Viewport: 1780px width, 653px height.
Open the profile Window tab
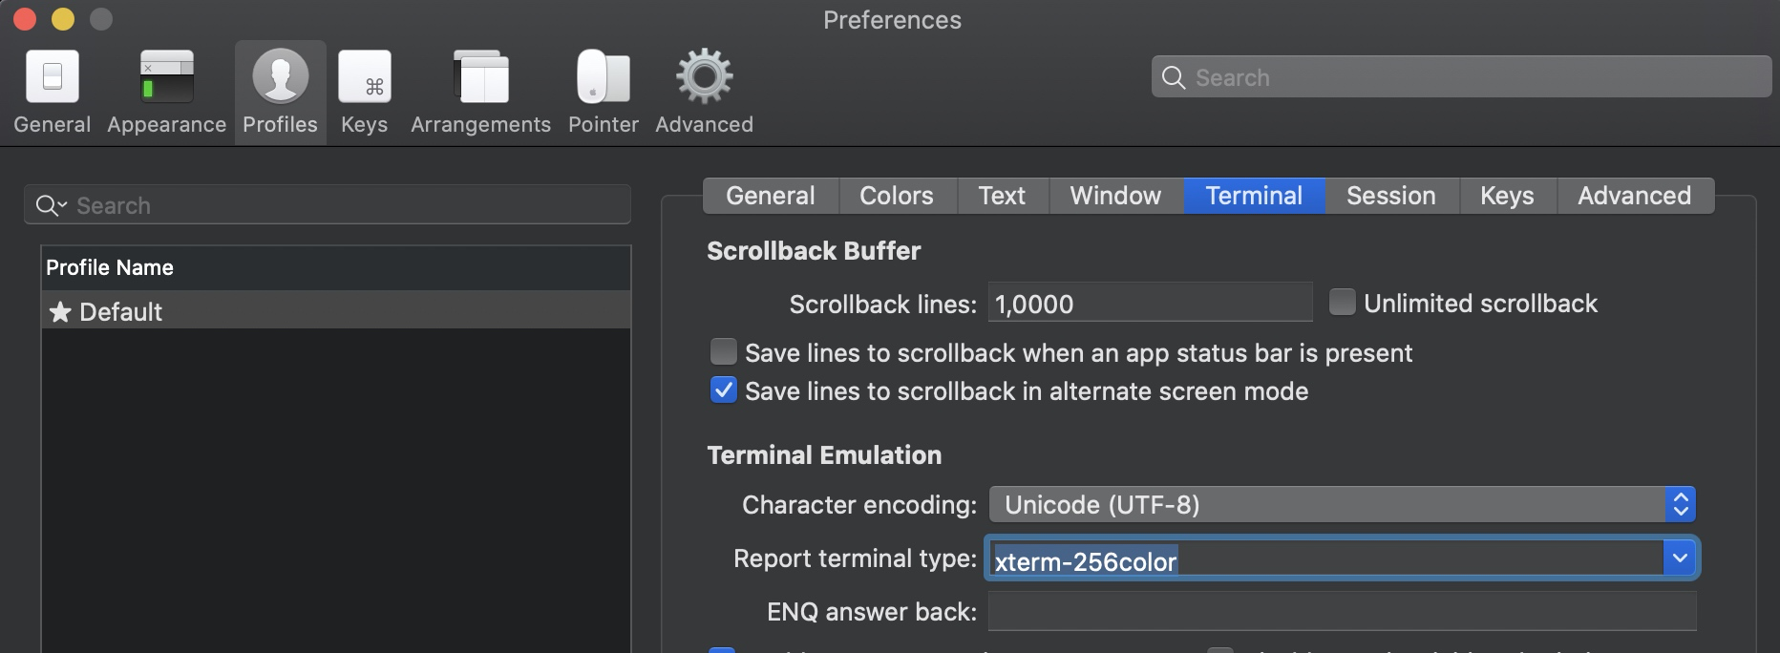point(1115,196)
